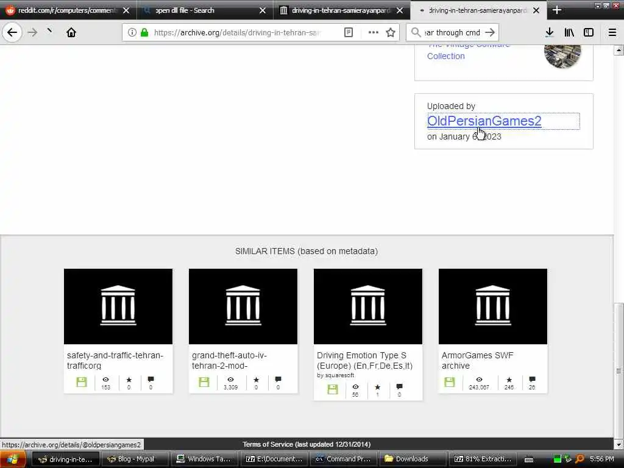Click safety-and-traffic-tehran-trafficorg title

[x=115, y=360]
